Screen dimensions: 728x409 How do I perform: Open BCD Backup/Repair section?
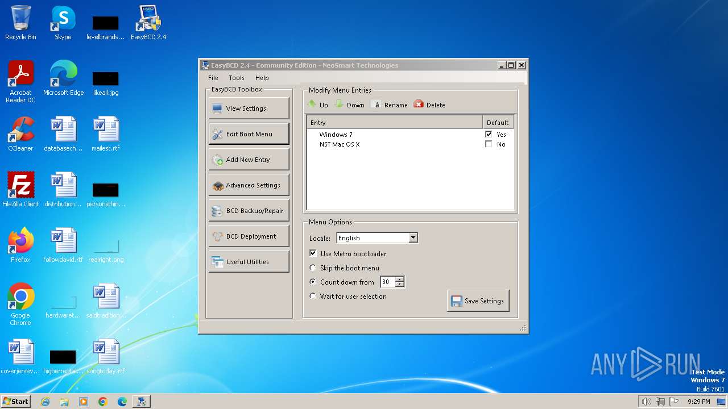tap(249, 211)
